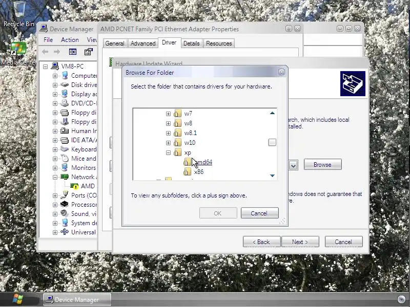Open the Media Center desktop shortcut
This screenshot has width=410, height=307.
(18, 54)
